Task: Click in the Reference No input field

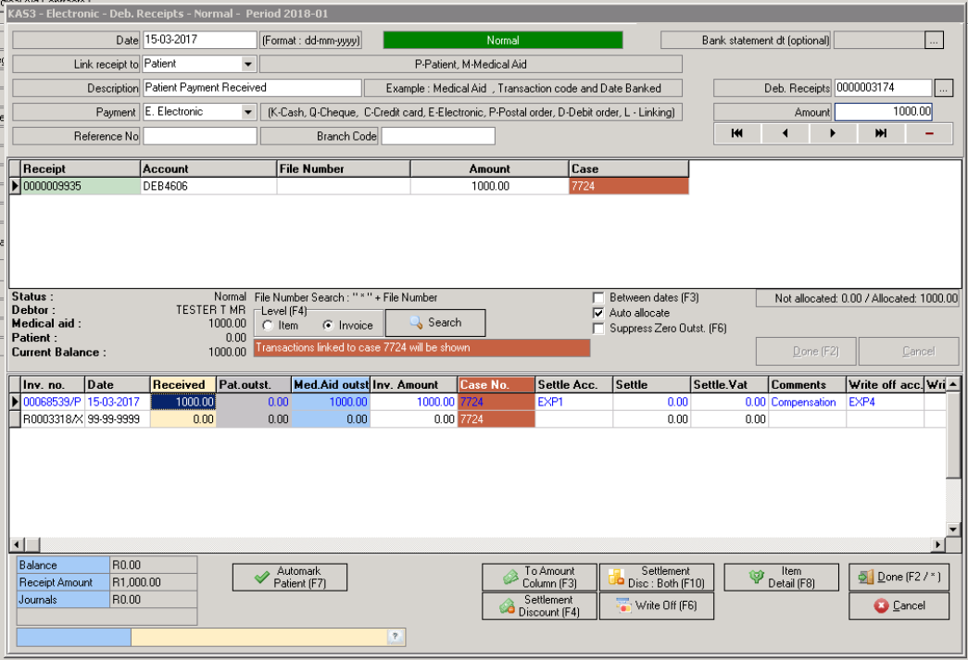Action: tap(199, 136)
